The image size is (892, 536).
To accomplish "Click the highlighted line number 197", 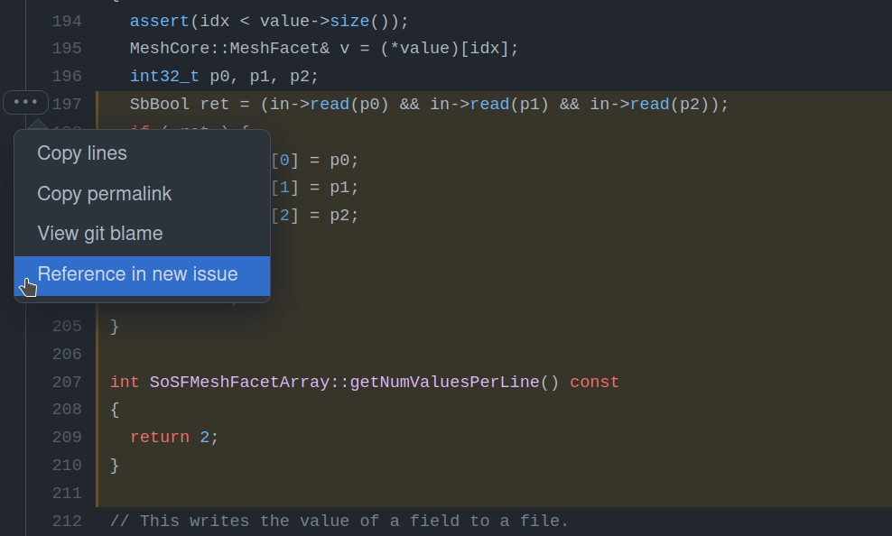I will [66, 104].
